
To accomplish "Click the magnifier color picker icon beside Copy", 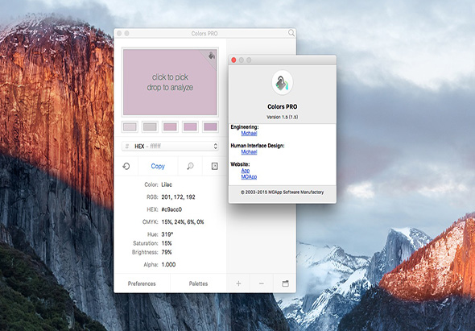I will (x=190, y=166).
